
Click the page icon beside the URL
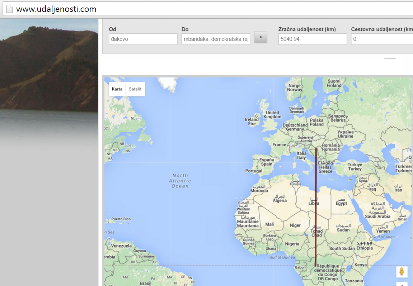(x=9, y=9)
